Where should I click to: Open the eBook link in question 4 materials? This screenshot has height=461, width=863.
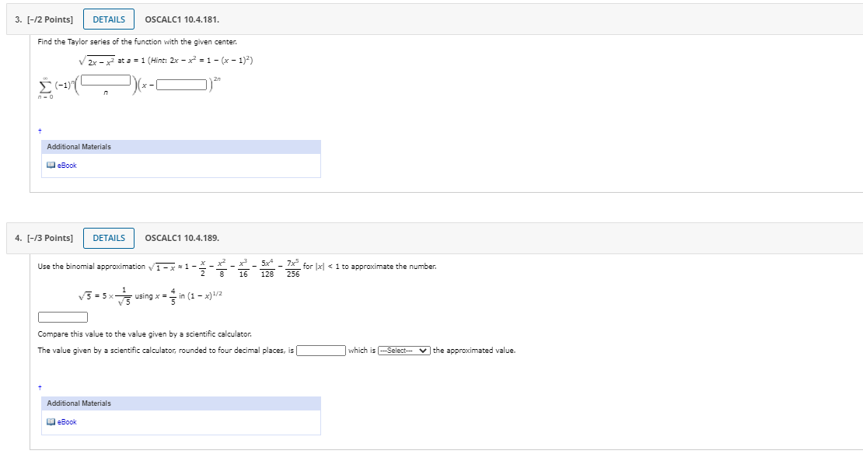[x=67, y=422]
